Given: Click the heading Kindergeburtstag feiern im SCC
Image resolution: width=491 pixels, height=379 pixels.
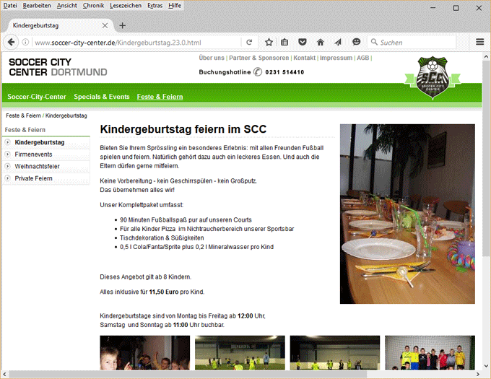Looking at the screenshot, I should click(x=183, y=129).
